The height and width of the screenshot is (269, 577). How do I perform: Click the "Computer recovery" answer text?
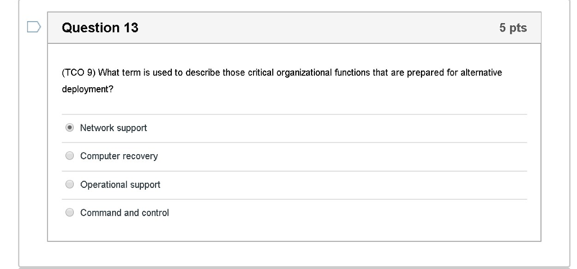pos(119,156)
